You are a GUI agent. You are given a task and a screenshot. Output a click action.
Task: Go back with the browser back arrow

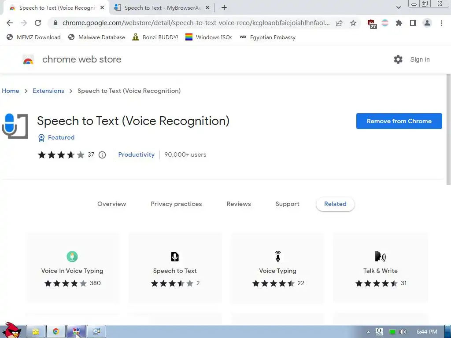pyautogui.click(x=10, y=23)
